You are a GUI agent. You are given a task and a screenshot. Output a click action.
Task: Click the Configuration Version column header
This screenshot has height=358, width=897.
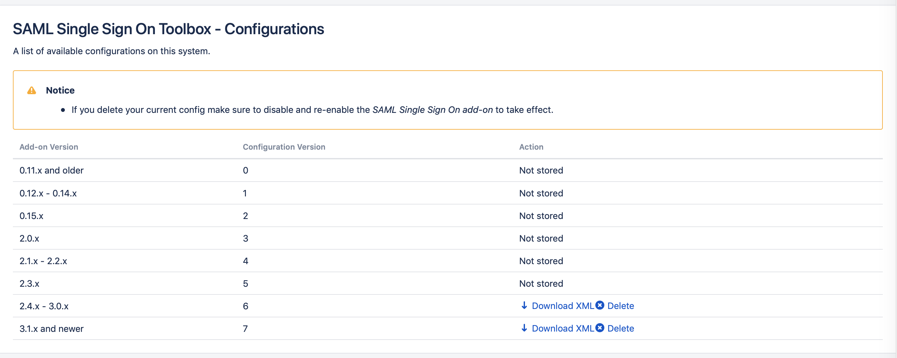[284, 147]
